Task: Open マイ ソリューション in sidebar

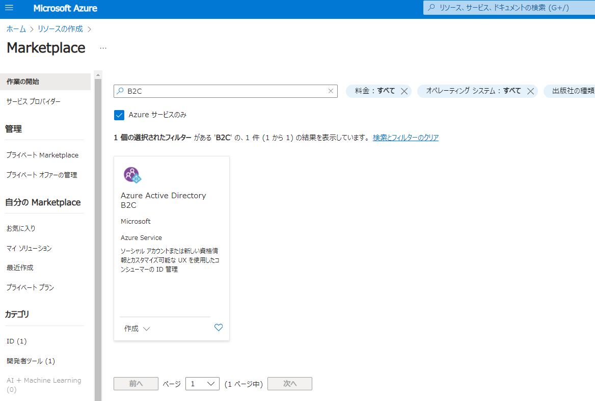Action: (x=29, y=248)
